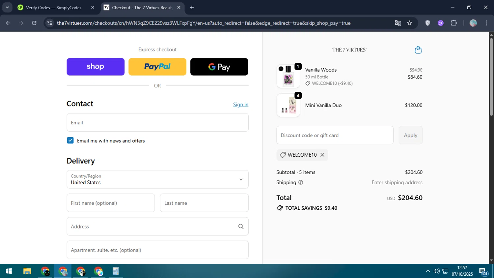Click the Subtotal · 5 items label
Viewport: 494px width, 278px height.
click(x=296, y=172)
